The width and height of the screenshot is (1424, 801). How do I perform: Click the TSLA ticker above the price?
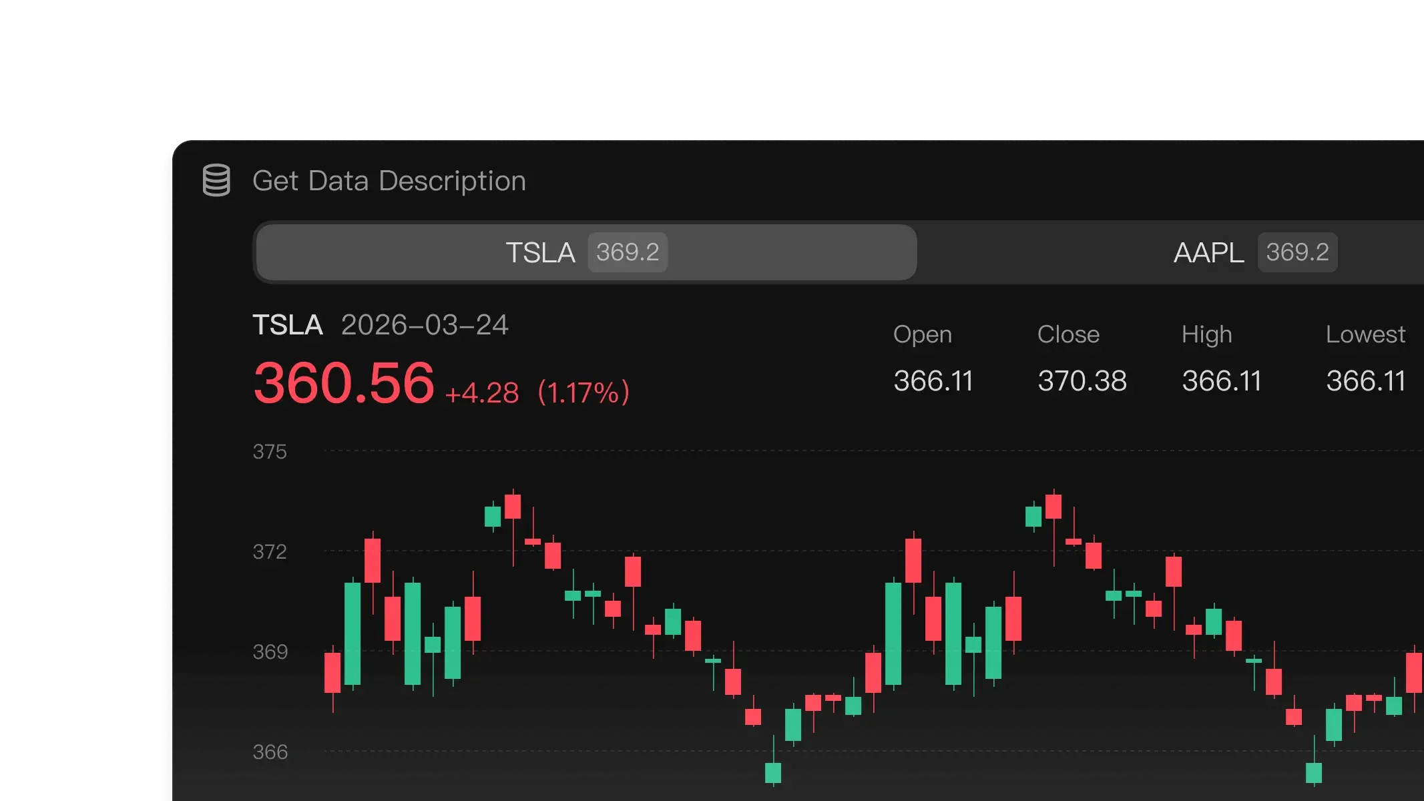tap(288, 325)
